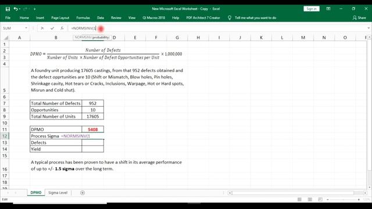This screenshot has height=209, width=372.
Task: Open the Formulas ribbon tab
Action: (x=83, y=18)
